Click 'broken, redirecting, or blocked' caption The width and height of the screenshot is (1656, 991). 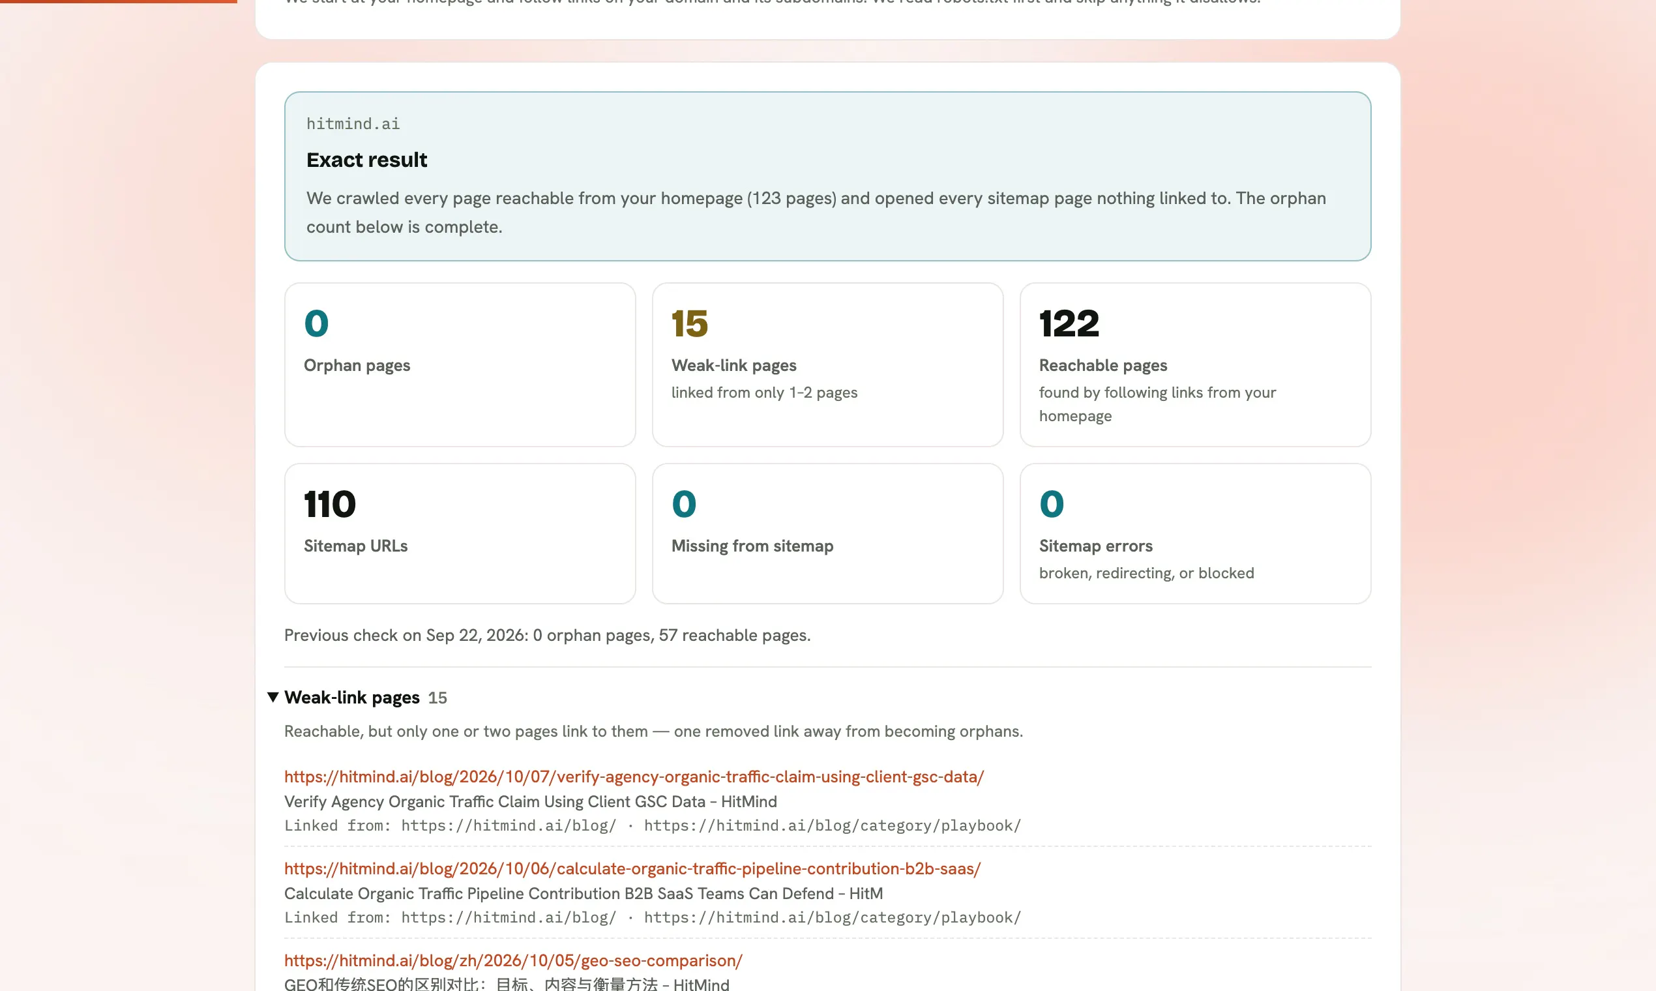pos(1146,573)
